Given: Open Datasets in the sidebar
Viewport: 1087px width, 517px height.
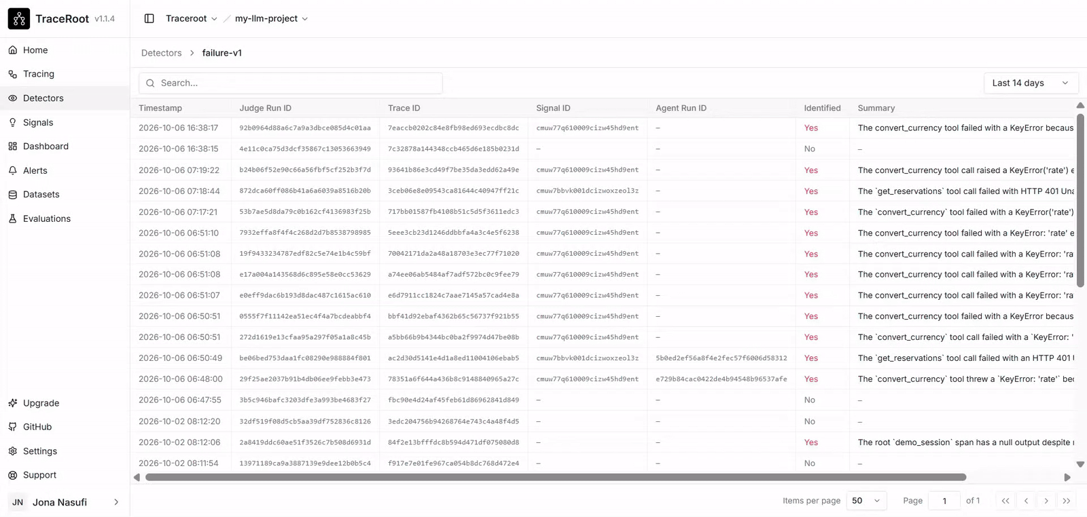Looking at the screenshot, I should point(65,195).
